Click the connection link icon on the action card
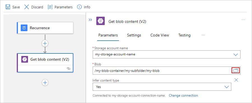 (x=69, y=68)
